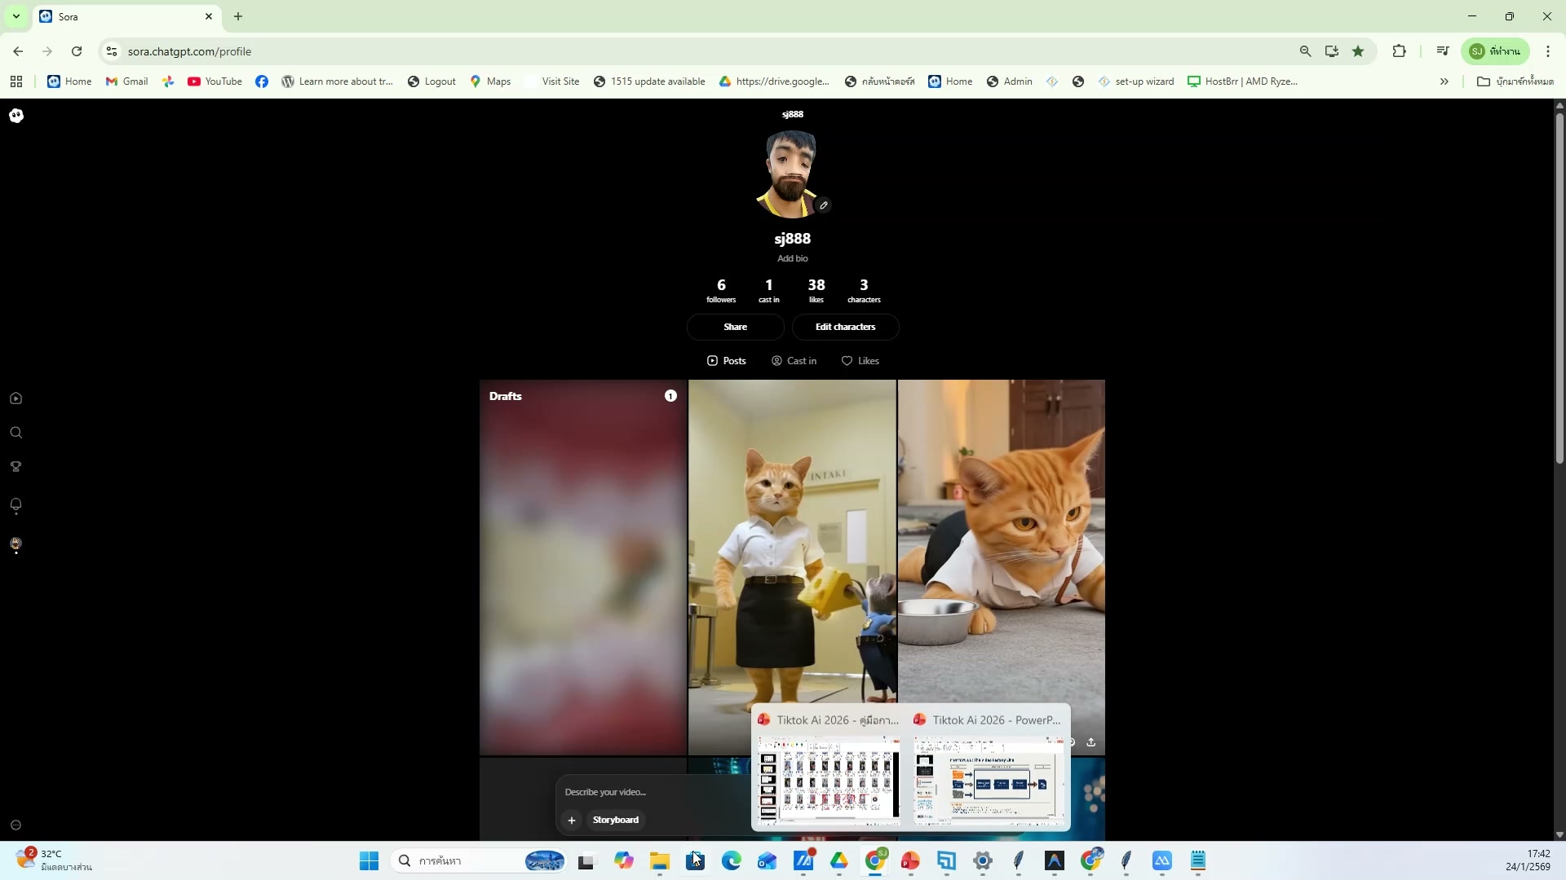1566x880 pixels.
Task: Click the Sora logo in sidebar
Action: pos(16,116)
